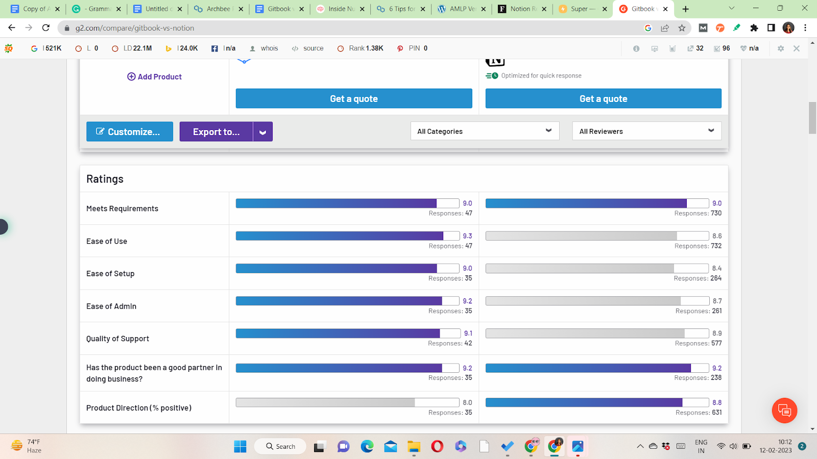Switch to the Grammarly tab
This screenshot has height=459, width=817.
(x=94, y=9)
